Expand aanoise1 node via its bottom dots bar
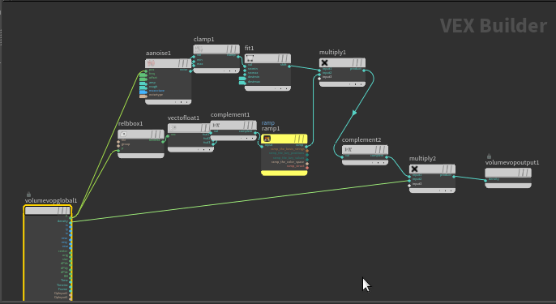Screen dimensions: 556x304 coord(169,102)
